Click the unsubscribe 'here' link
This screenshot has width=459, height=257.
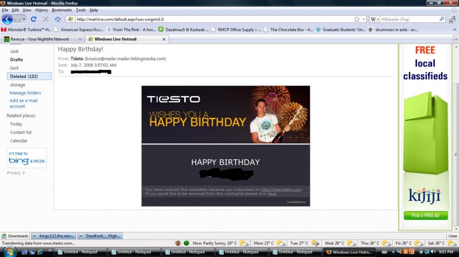272,193
